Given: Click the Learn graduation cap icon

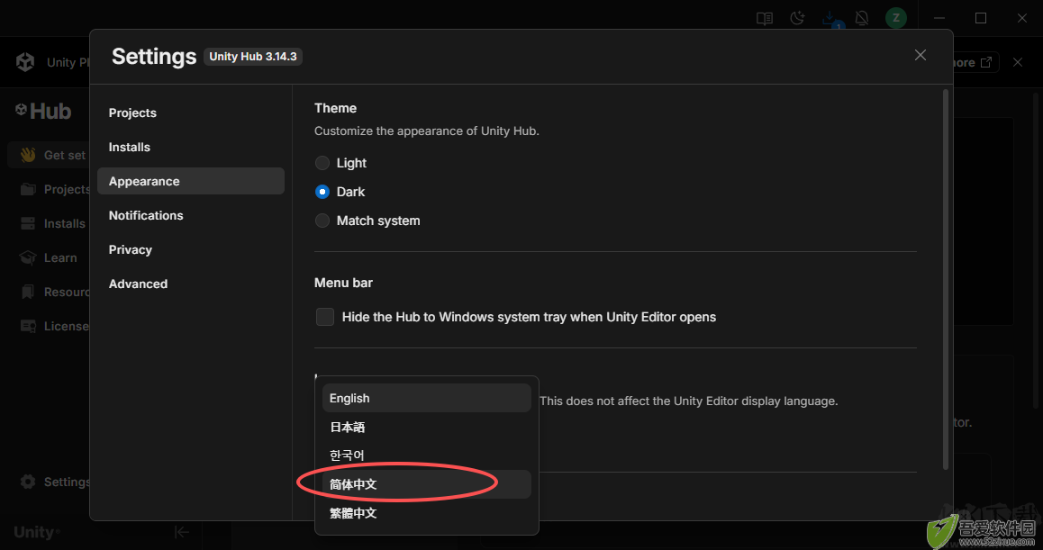Looking at the screenshot, I should coord(28,257).
